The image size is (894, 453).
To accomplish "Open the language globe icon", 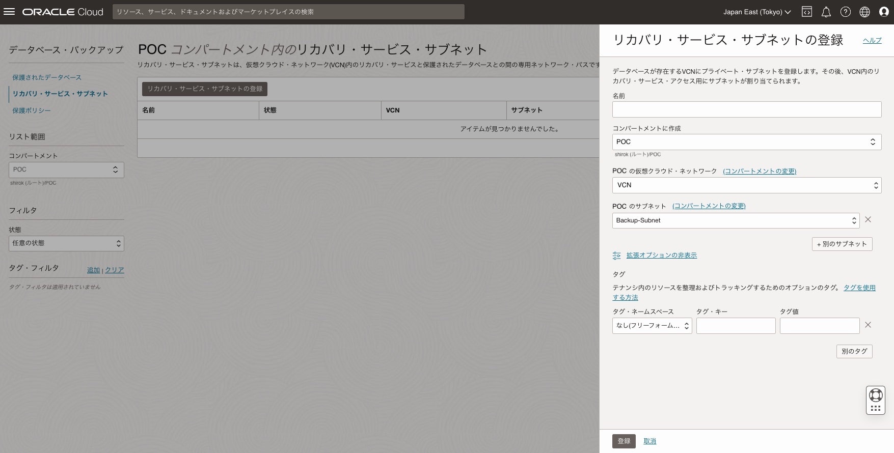I will [865, 12].
